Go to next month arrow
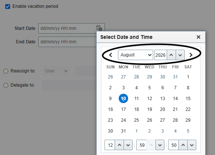The image size is (215, 155). coord(191,55)
